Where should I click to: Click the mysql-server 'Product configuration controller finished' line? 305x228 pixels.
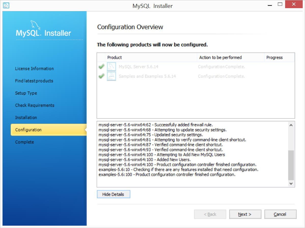(x=177, y=165)
